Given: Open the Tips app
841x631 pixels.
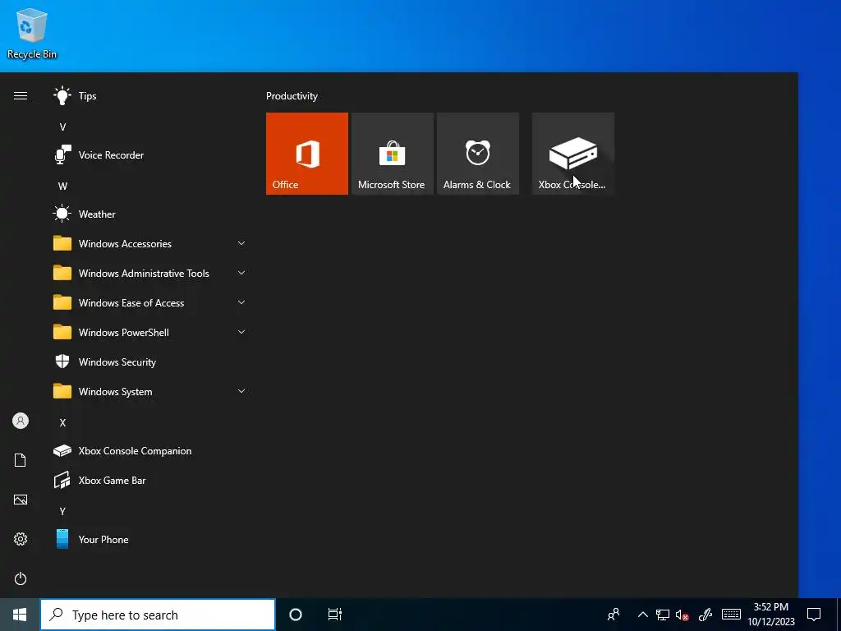Looking at the screenshot, I should (x=150, y=96).
